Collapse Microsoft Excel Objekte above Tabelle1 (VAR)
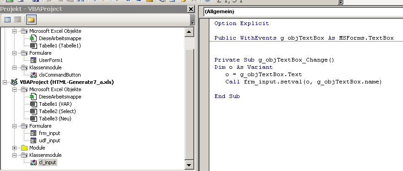The image size is (403, 171). coord(14,89)
